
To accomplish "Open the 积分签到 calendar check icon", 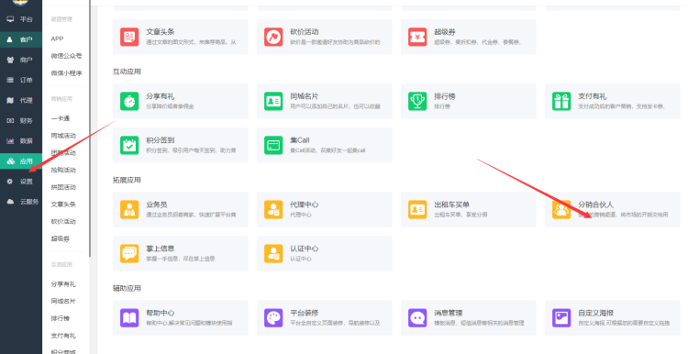I will pyautogui.click(x=129, y=145).
